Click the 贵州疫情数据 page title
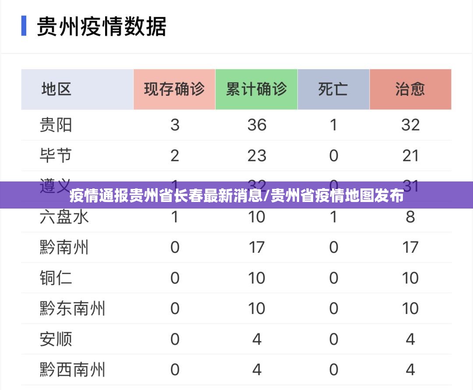Screen dimensions: 473x390 pos(101,26)
